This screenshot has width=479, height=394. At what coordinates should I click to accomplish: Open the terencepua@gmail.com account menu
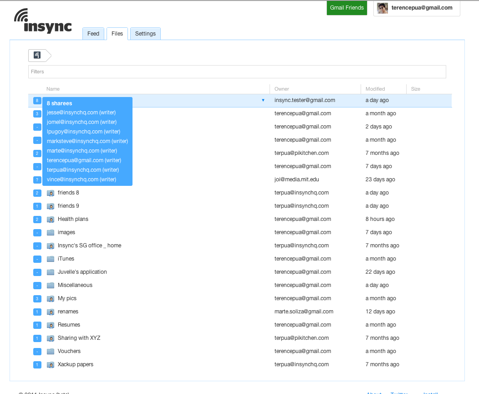click(422, 8)
